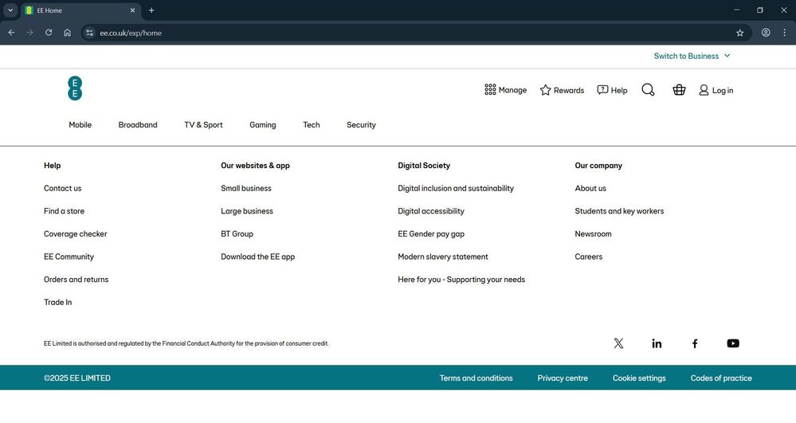This screenshot has width=796, height=423.
Task: Click the Log in person icon
Action: [704, 90]
